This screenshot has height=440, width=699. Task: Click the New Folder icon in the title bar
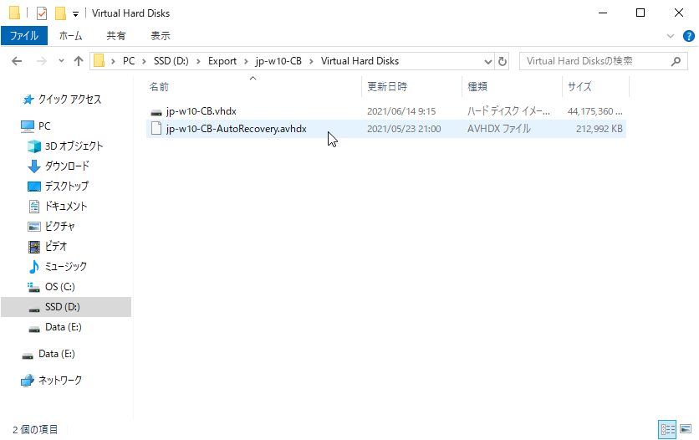click(60, 13)
